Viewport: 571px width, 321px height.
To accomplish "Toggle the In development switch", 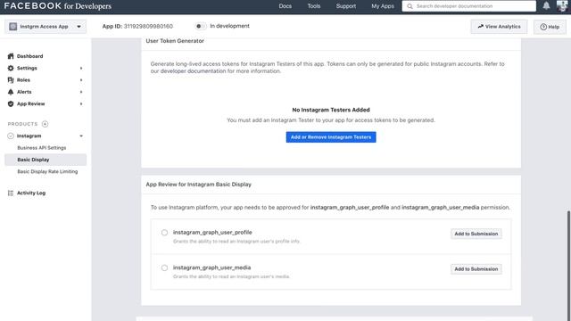I will [200, 26].
